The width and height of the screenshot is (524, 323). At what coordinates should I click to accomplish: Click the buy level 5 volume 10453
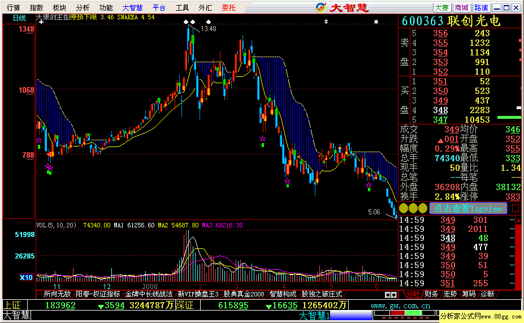[477, 120]
